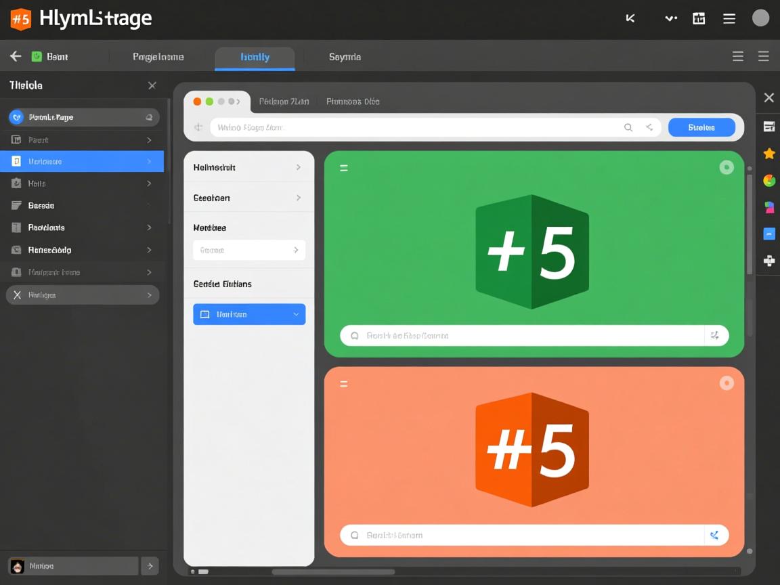Click the blue button right of the address bar
This screenshot has width=780, height=585.
tap(701, 127)
